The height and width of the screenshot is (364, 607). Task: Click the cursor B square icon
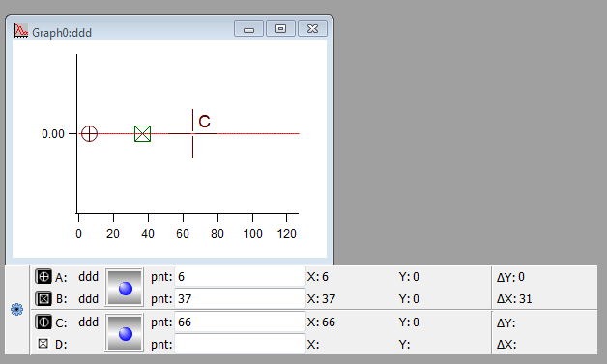point(43,298)
